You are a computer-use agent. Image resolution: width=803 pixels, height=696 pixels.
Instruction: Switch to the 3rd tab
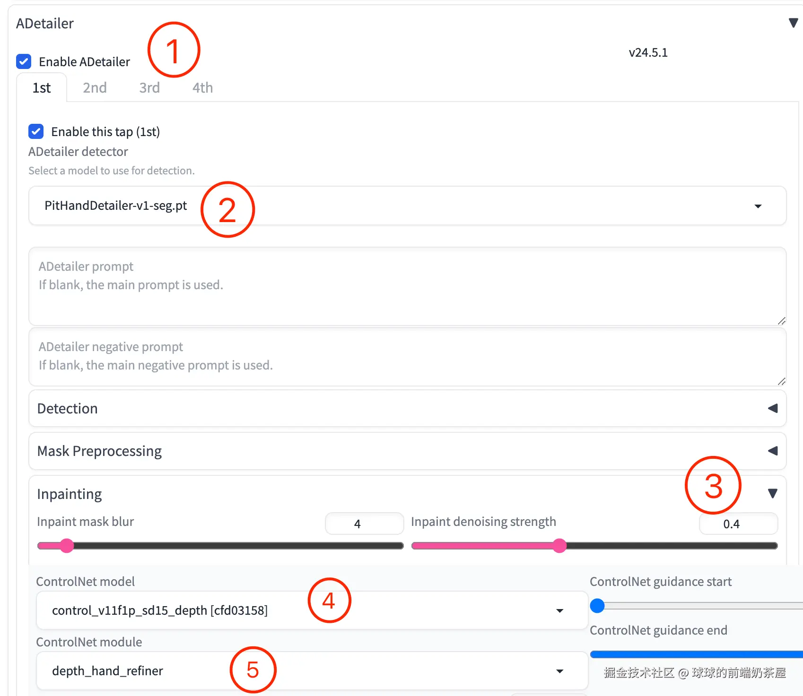[149, 87]
